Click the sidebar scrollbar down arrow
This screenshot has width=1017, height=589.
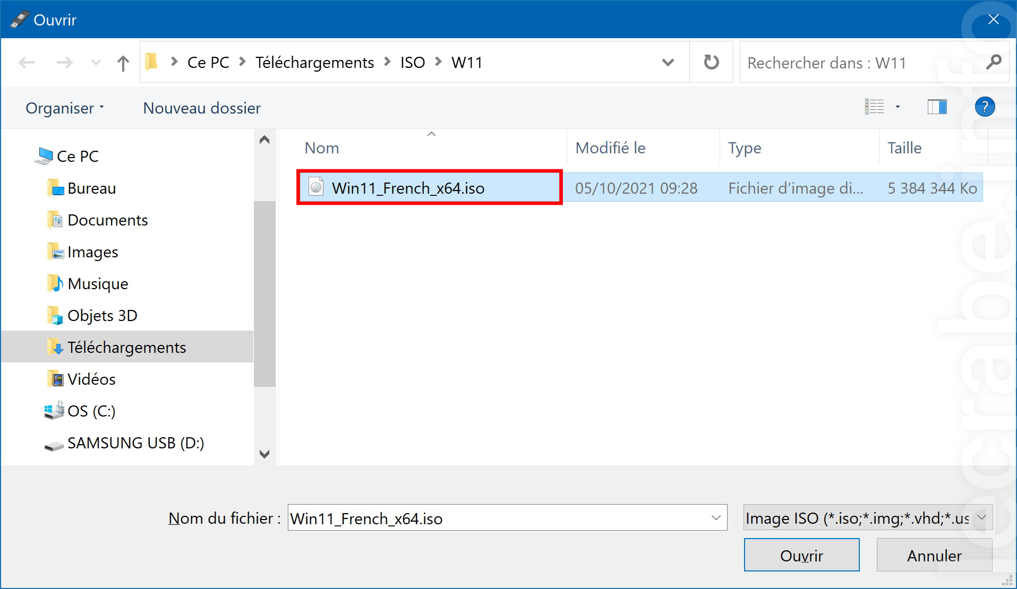tap(264, 454)
